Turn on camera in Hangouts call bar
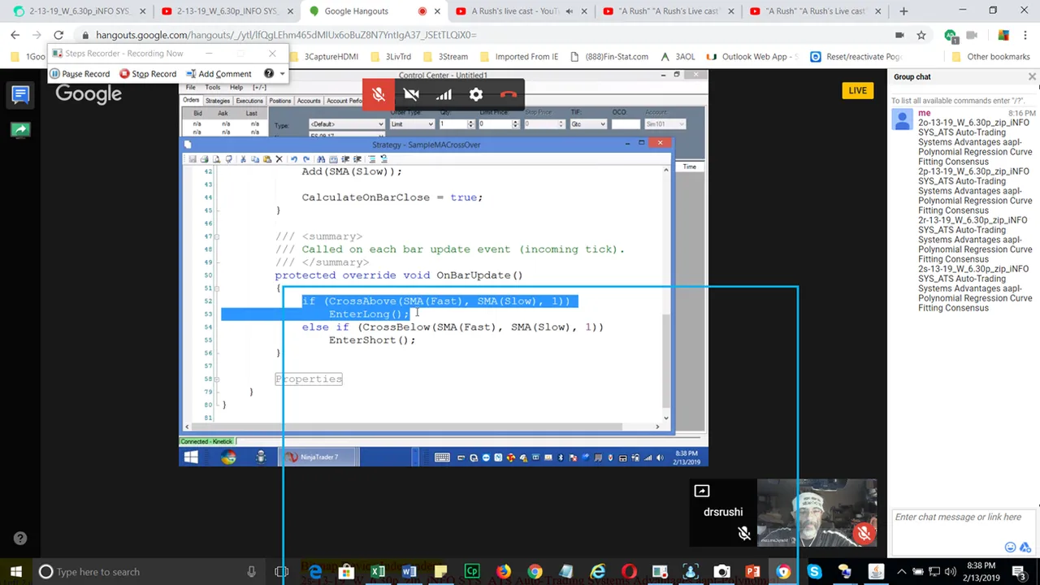 (411, 95)
